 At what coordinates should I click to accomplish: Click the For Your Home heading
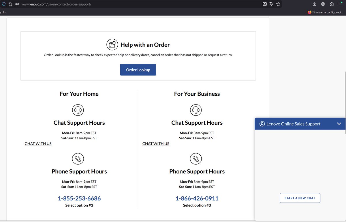coord(79,94)
